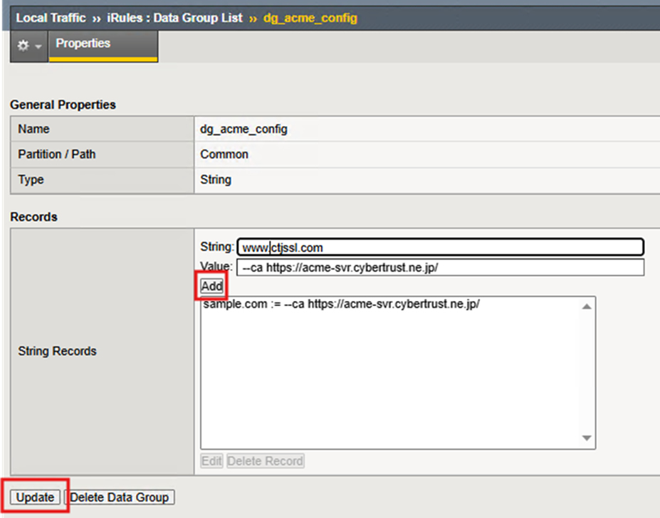The height and width of the screenshot is (518, 660).
Task: Go to Local Traffic breadcrumb
Action: coord(51,18)
